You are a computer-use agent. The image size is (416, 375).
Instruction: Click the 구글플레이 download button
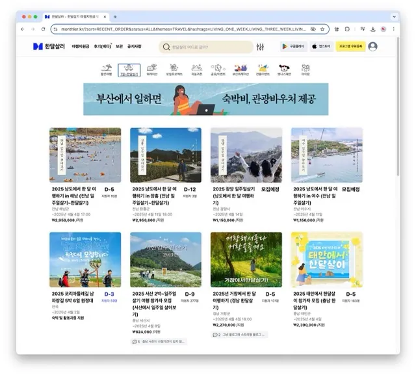[x=293, y=46]
